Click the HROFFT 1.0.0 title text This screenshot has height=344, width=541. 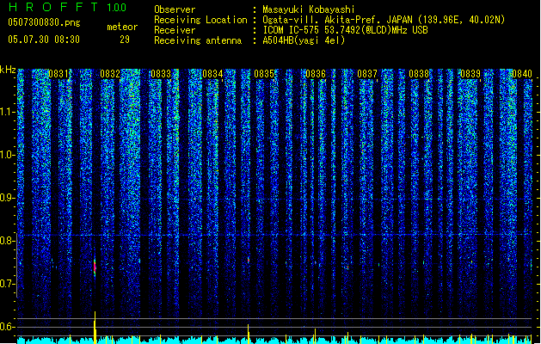(x=67, y=7)
